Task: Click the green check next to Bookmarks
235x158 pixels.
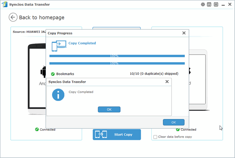Action: pyautogui.click(x=53, y=74)
